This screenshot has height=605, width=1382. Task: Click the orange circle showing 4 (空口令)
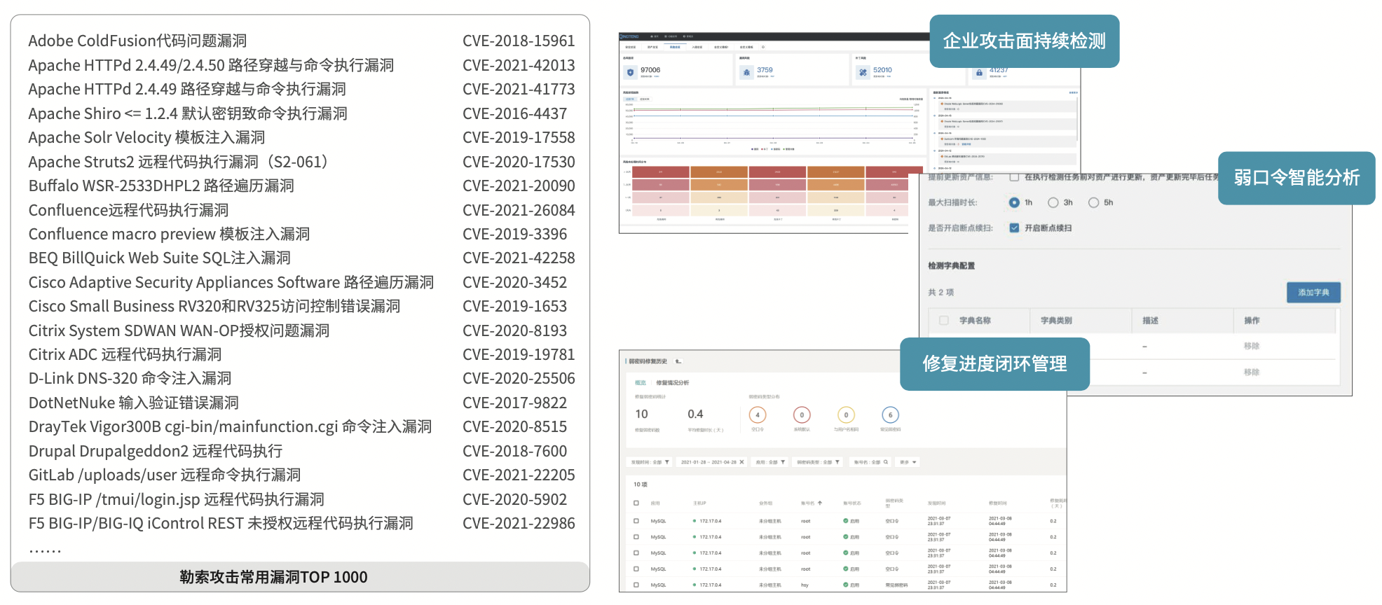tap(758, 415)
